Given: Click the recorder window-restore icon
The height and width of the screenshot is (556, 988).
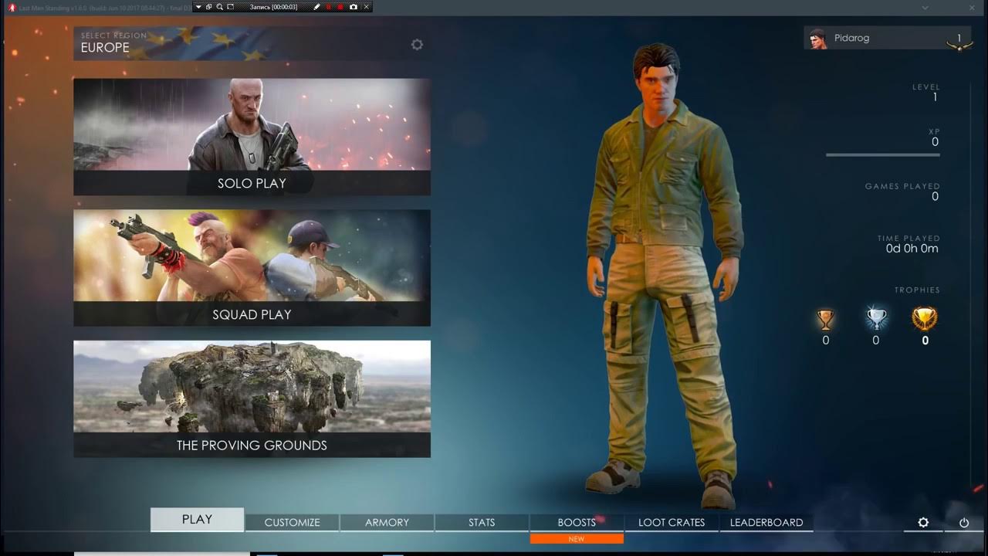Looking at the screenshot, I should [208, 6].
